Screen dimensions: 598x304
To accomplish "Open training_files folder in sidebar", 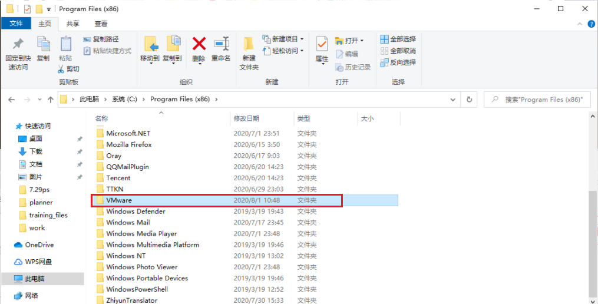I will 43,215.
